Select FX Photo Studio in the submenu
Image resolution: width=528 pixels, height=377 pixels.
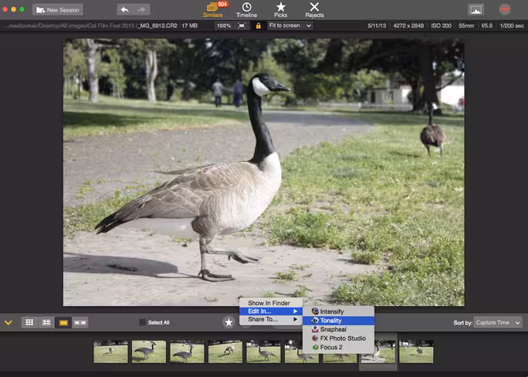point(338,338)
